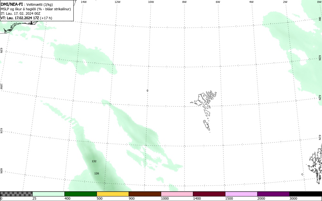Click the DMI/NEA-FI title text
This screenshot has width=322, height=201.
coord(12,4)
